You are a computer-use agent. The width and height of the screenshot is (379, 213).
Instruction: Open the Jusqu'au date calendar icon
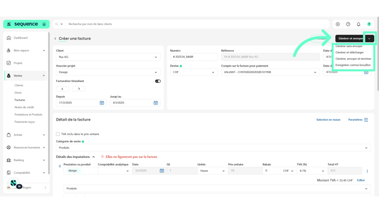tap(156, 103)
